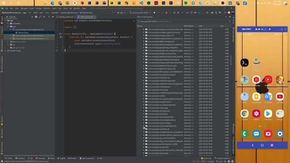Expand com.example.motionlayout folder in explorer

coord(144,86)
